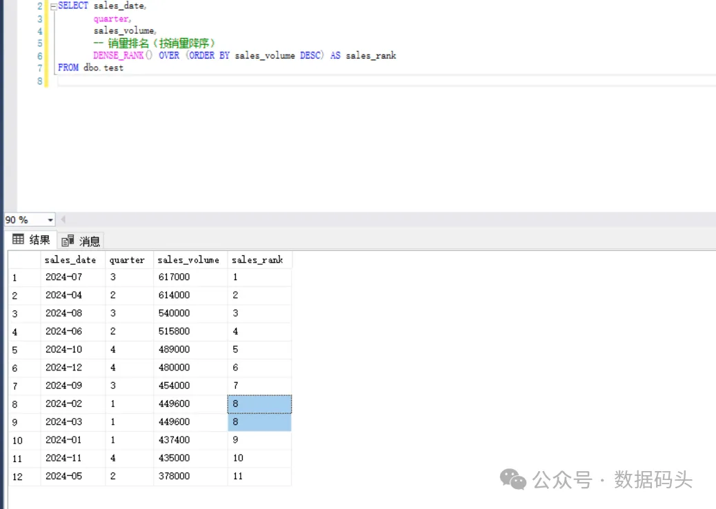Select the top-left corner cell of results grid

coord(24,260)
